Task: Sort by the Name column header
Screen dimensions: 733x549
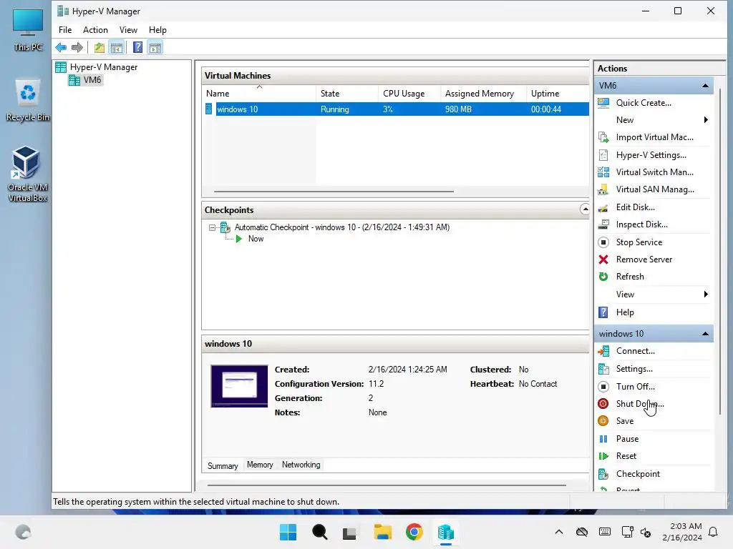Action: (x=259, y=94)
